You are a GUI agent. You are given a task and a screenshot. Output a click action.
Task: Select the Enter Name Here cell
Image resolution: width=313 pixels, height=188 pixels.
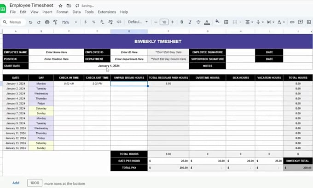pos(56,52)
